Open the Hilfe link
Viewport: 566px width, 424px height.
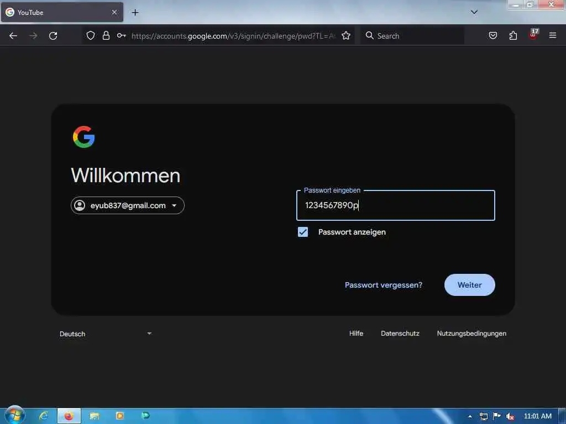tap(356, 333)
